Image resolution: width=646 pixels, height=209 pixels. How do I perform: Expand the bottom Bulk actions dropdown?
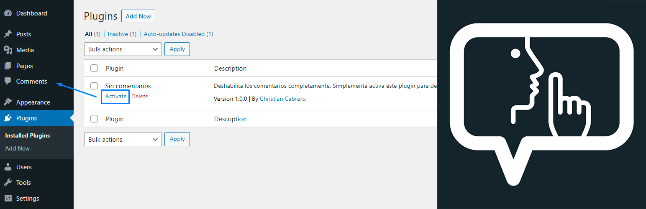pyautogui.click(x=123, y=140)
